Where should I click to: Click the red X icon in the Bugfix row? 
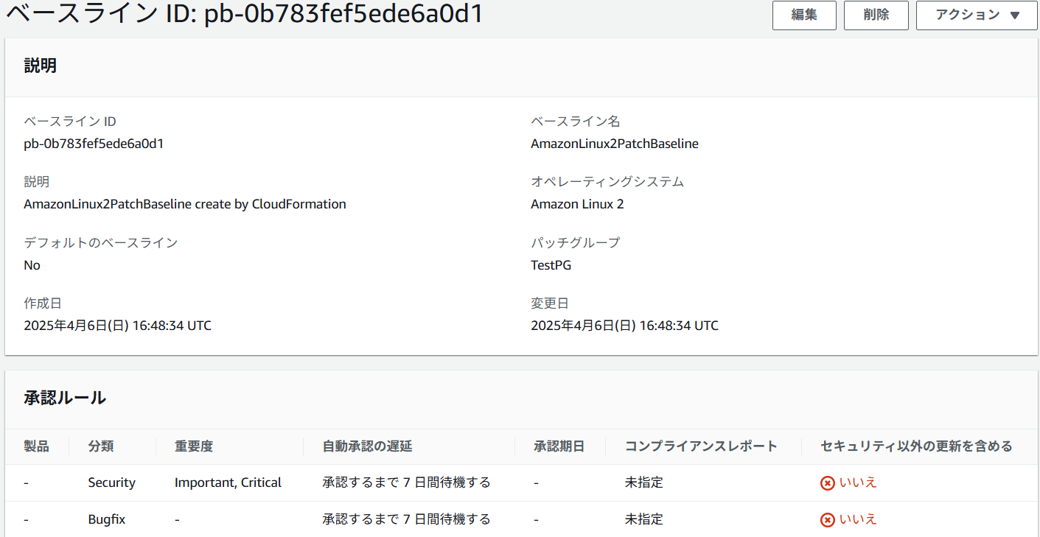coord(828,519)
